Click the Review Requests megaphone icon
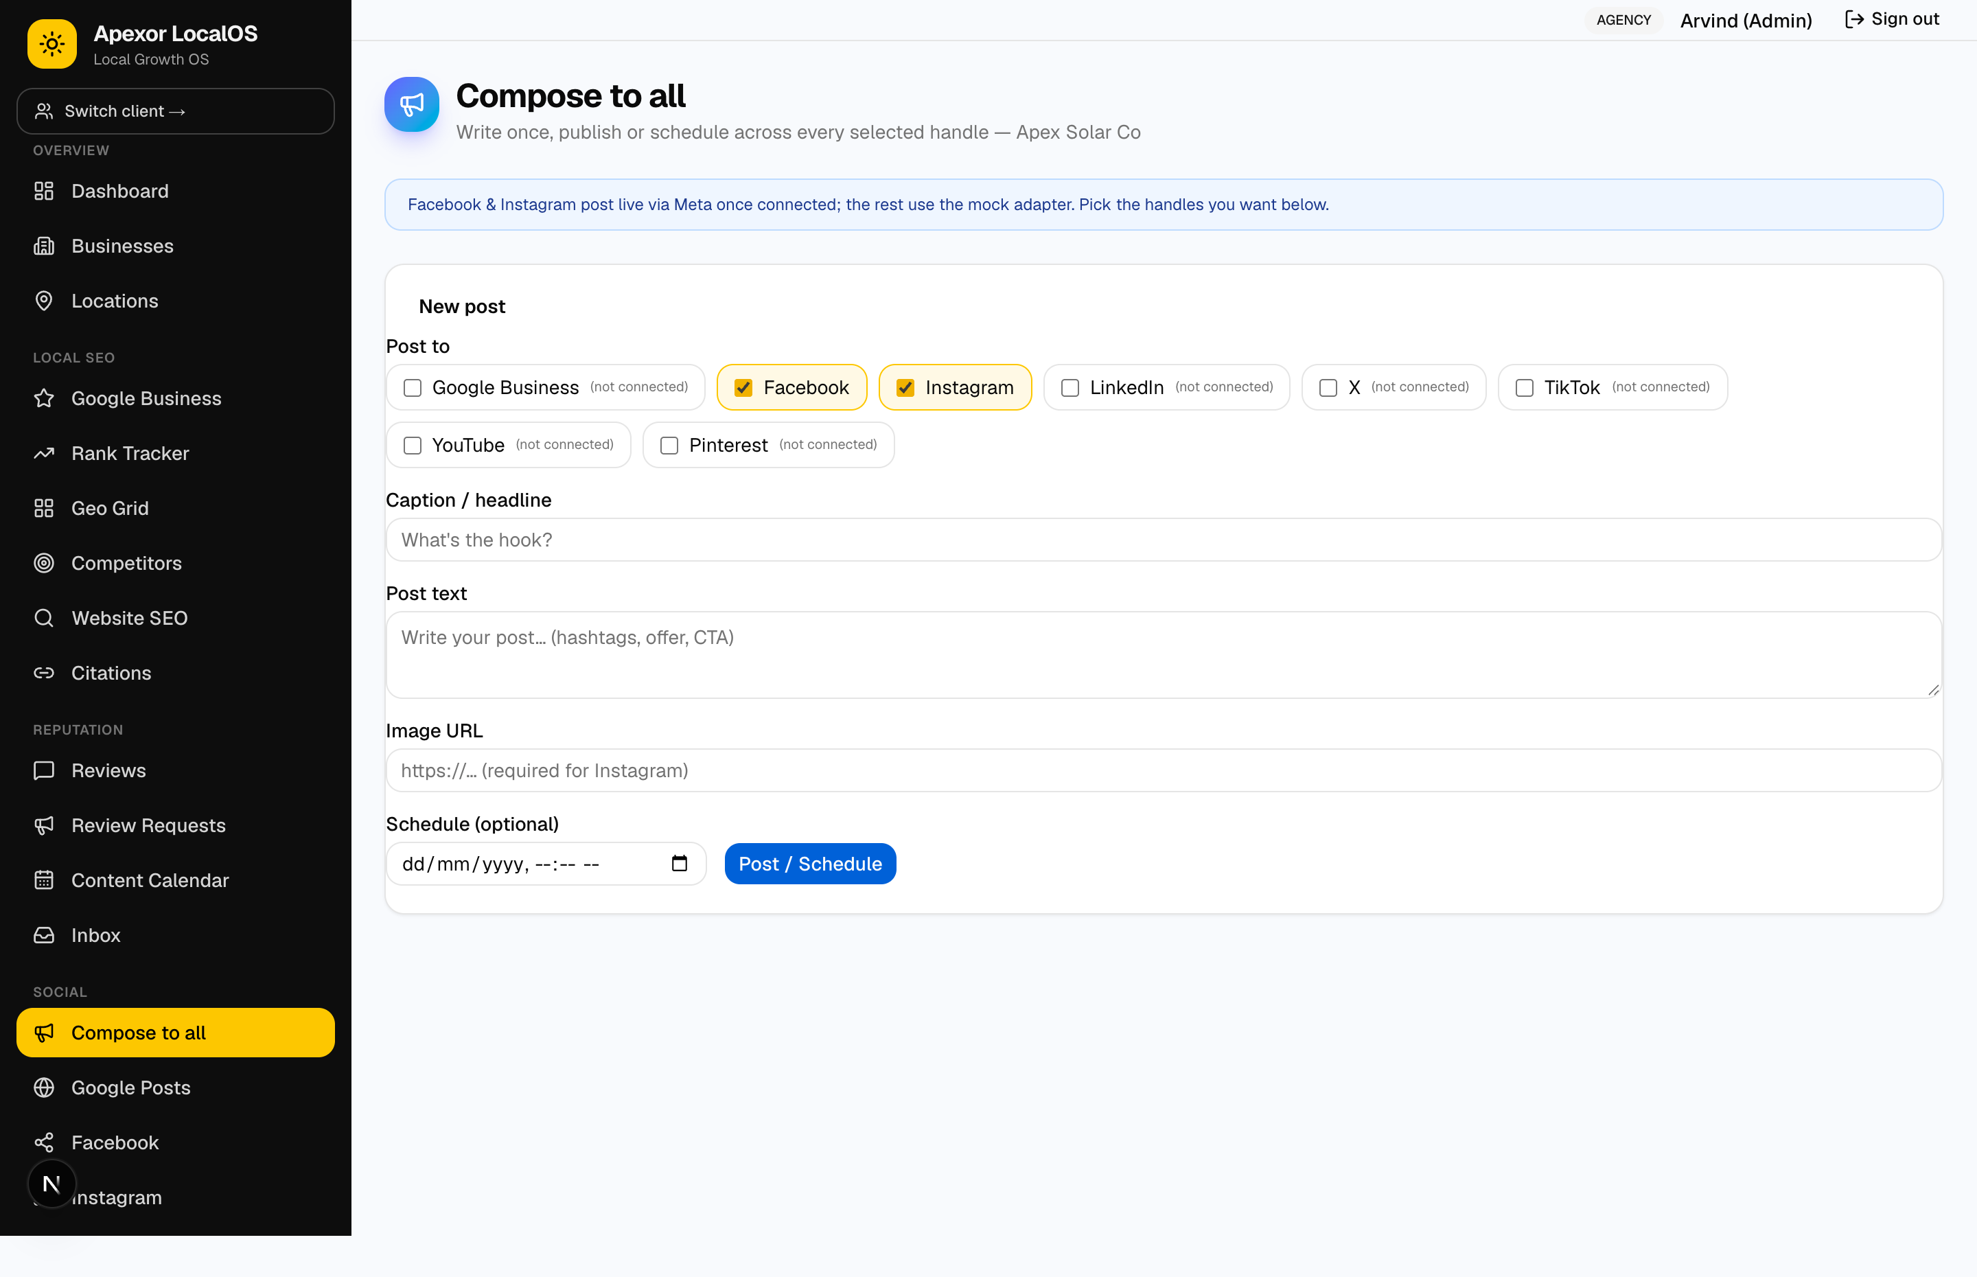The height and width of the screenshot is (1277, 1977). click(44, 825)
